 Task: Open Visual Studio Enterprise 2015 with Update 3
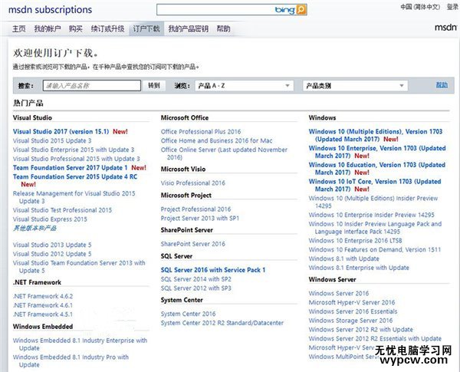74,150
